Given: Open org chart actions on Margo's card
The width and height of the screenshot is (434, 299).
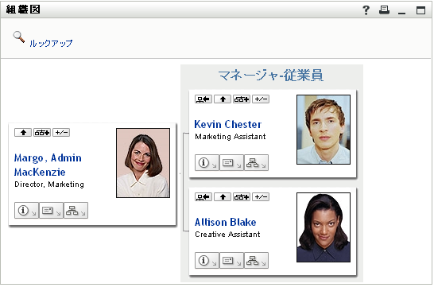Looking at the screenshot, I should [76, 211].
